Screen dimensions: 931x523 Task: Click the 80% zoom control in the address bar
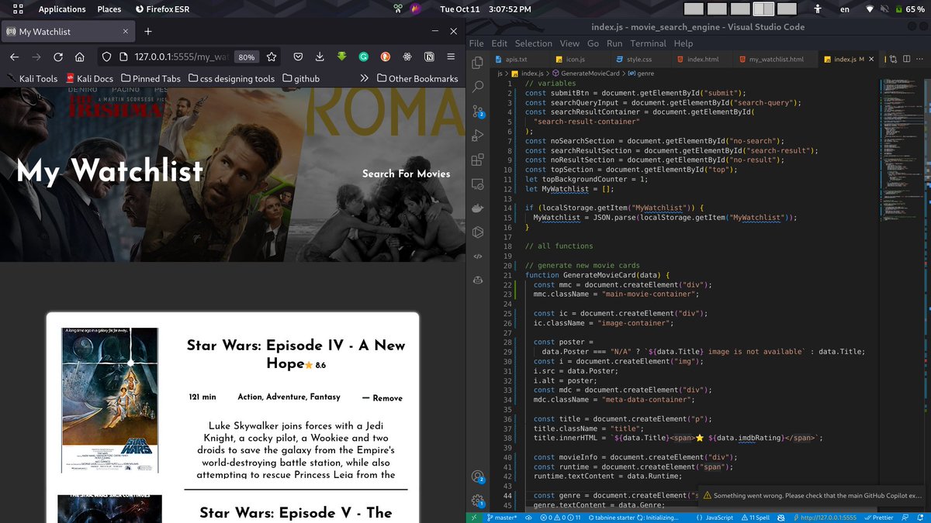click(247, 57)
